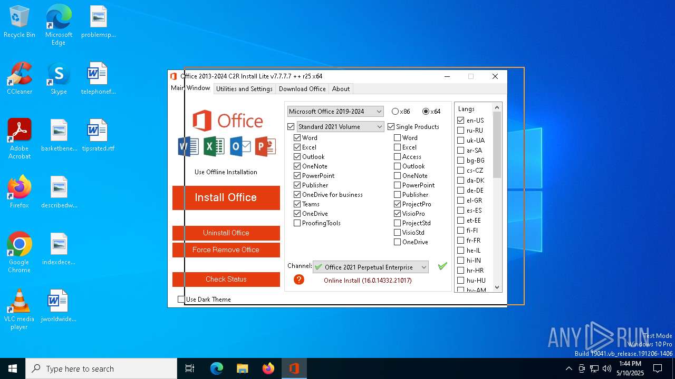
Task: Open the Download Office tab
Action: pos(302,89)
